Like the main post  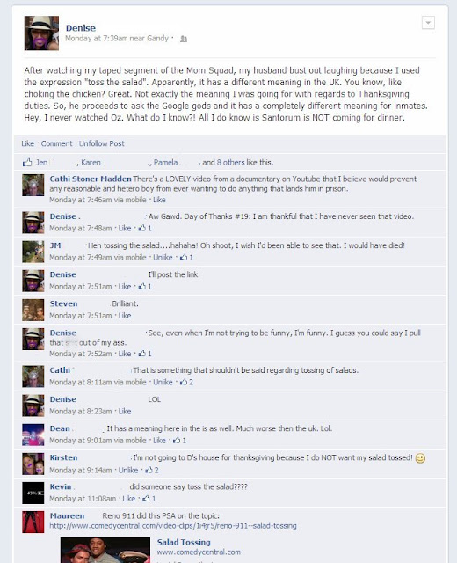(27, 143)
